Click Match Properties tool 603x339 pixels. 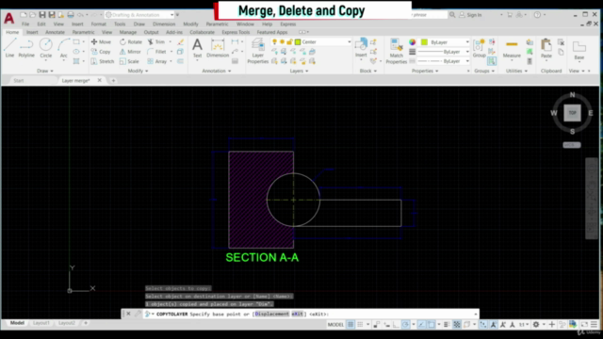pos(396,51)
